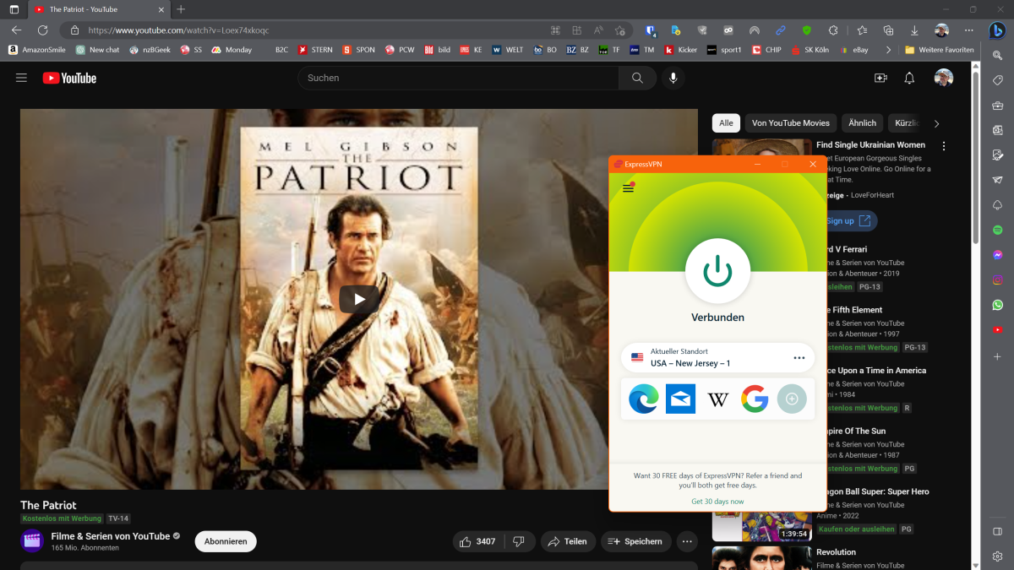Image resolution: width=1014 pixels, height=570 pixels.
Task: Select the Alle filter chip
Action: pos(726,123)
